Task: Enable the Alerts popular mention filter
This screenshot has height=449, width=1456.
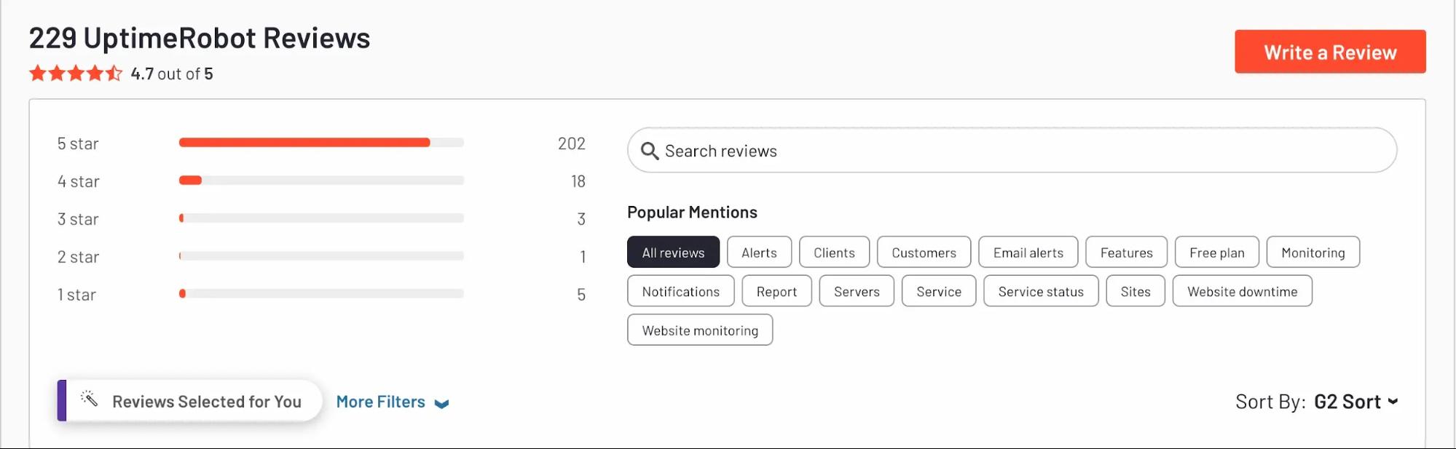Action: [x=759, y=252]
